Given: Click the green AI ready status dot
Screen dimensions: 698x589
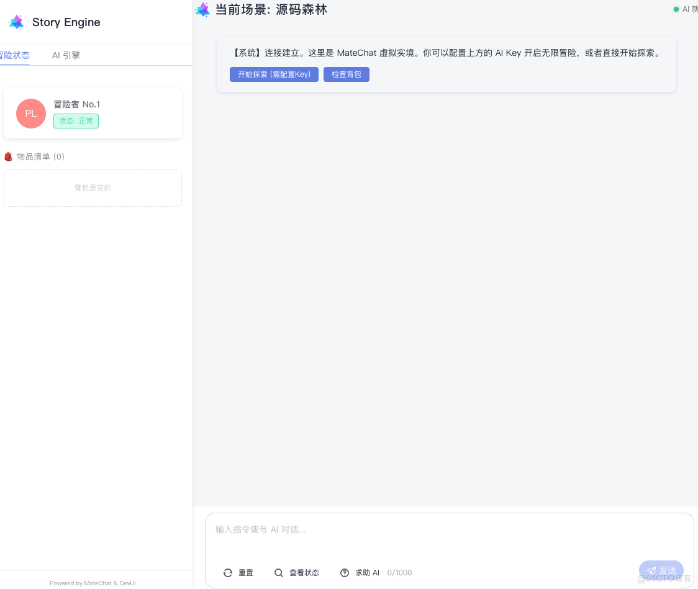Looking at the screenshot, I should coord(676,9).
